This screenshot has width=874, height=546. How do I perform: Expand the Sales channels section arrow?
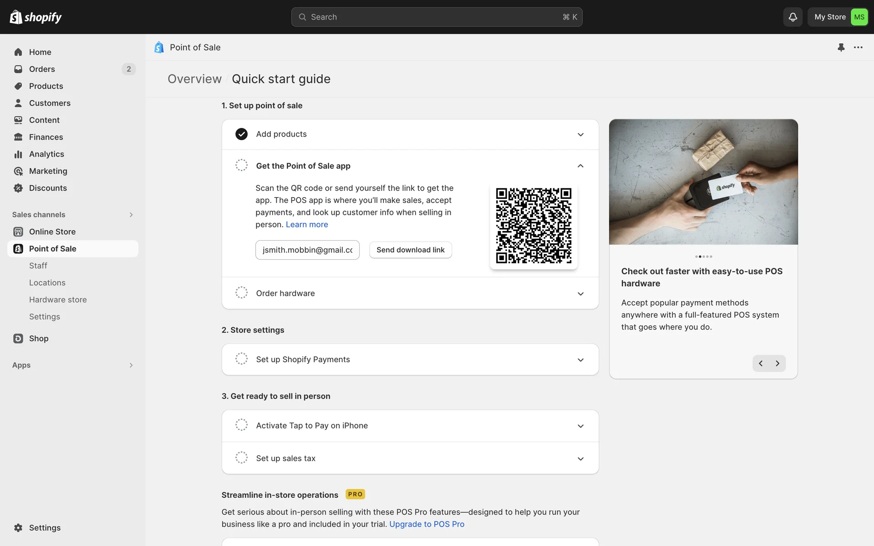(131, 215)
